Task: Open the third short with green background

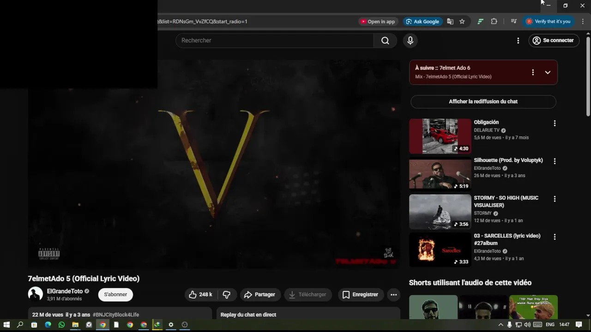Action: pos(533,307)
